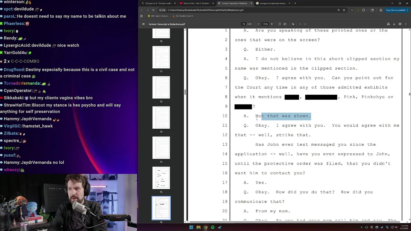Image resolution: width=411 pixels, height=231 pixels.
Task: Rotate the PDF counterclockwise
Action: pyautogui.click(x=285, y=24)
